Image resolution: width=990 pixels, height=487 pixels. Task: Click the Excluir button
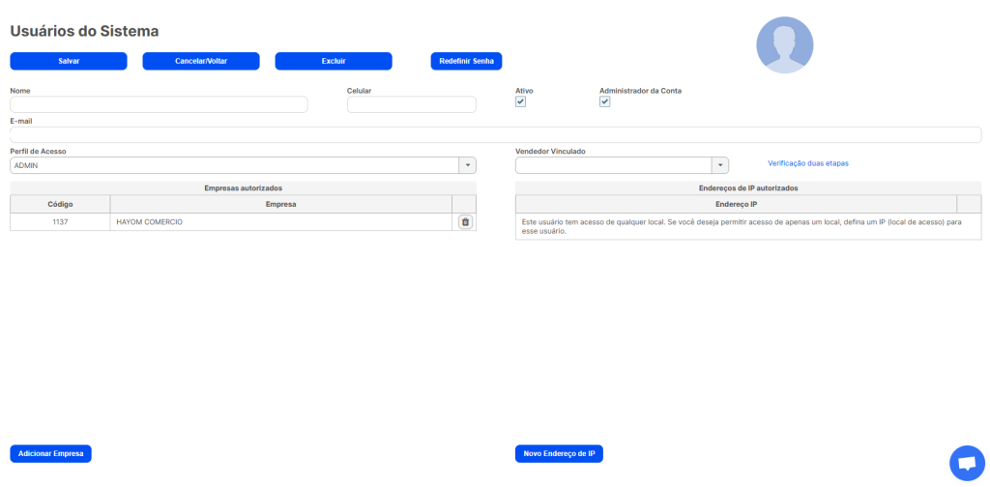pyautogui.click(x=334, y=61)
